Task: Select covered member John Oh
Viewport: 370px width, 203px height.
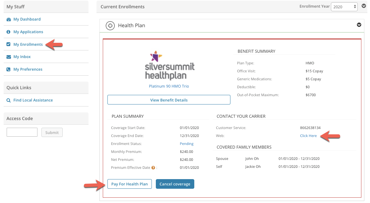Action: click(252, 159)
